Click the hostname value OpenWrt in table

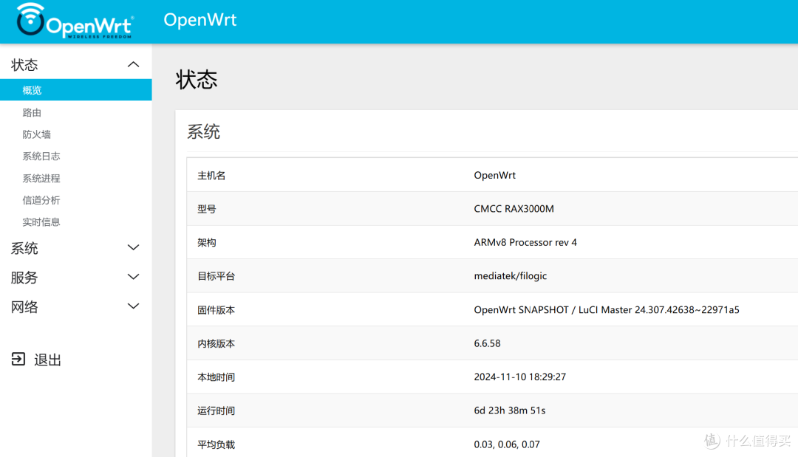[495, 175]
